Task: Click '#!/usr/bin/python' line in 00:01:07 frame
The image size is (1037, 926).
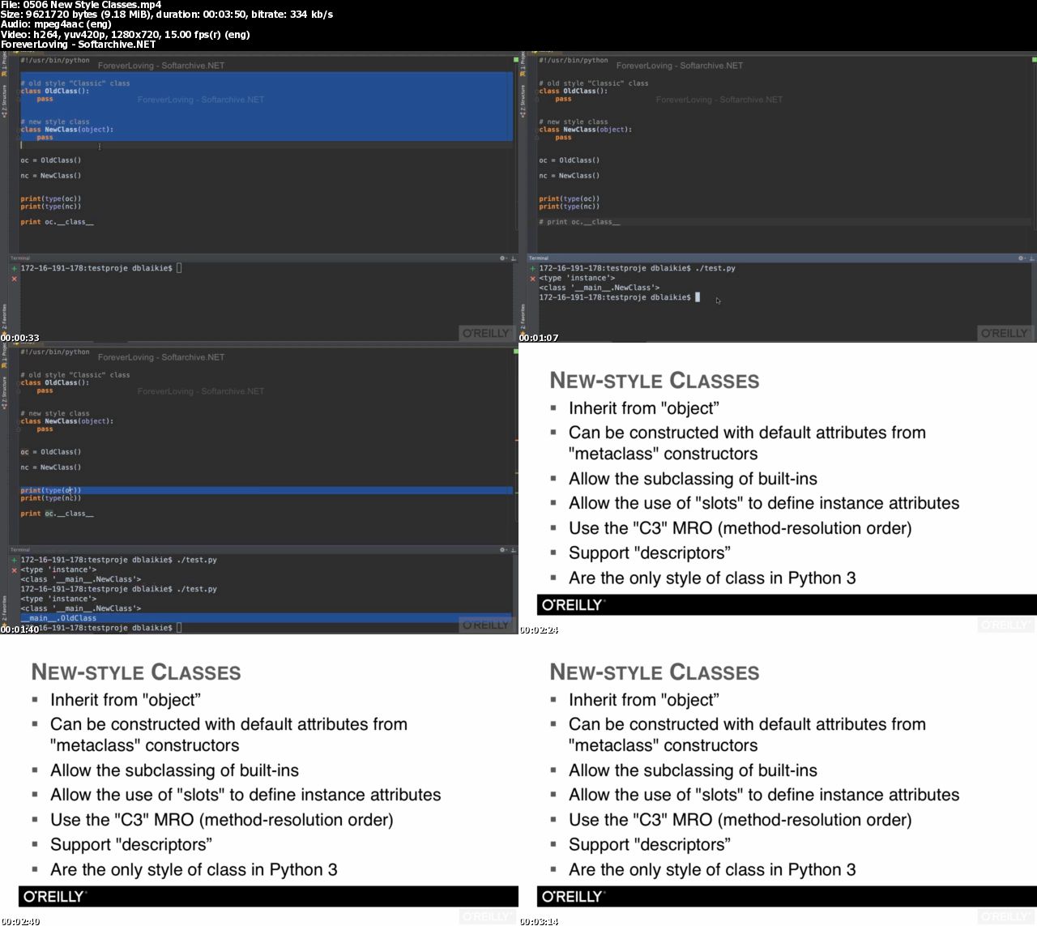Action: [574, 60]
